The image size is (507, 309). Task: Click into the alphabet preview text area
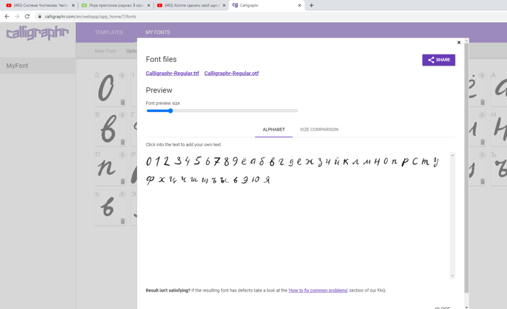tap(298, 215)
